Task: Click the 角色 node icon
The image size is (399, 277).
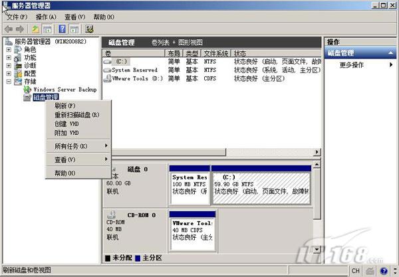Action: [x=18, y=50]
